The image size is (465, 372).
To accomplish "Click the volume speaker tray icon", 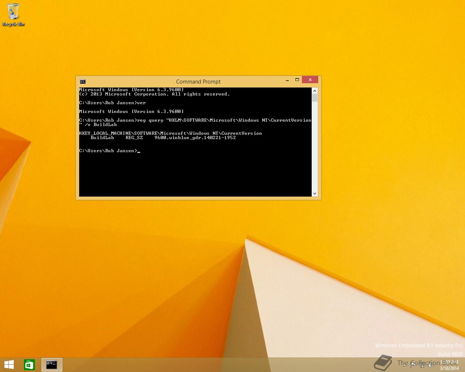I will coord(431,365).
